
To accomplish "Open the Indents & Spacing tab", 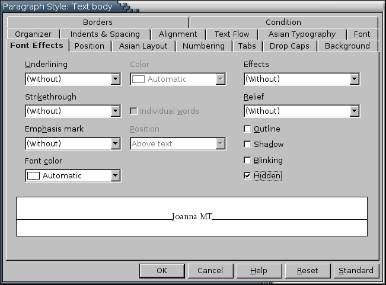I will [x=105, y=34].
